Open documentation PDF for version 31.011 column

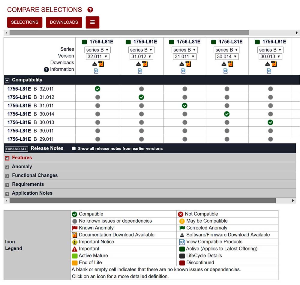point(188,64)
